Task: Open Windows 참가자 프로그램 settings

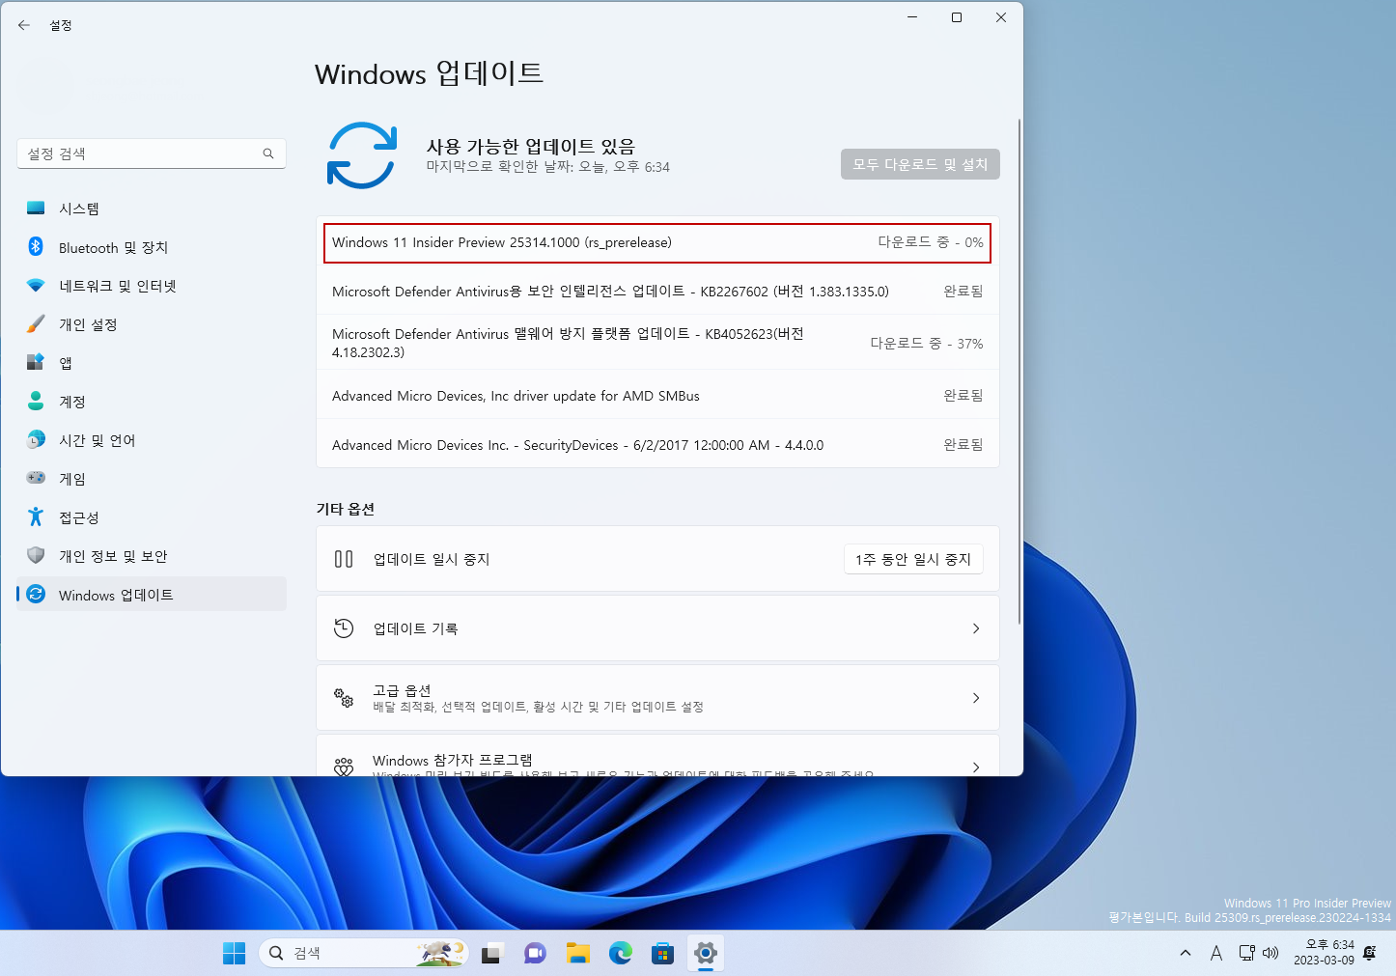Action: coord(657,755)
